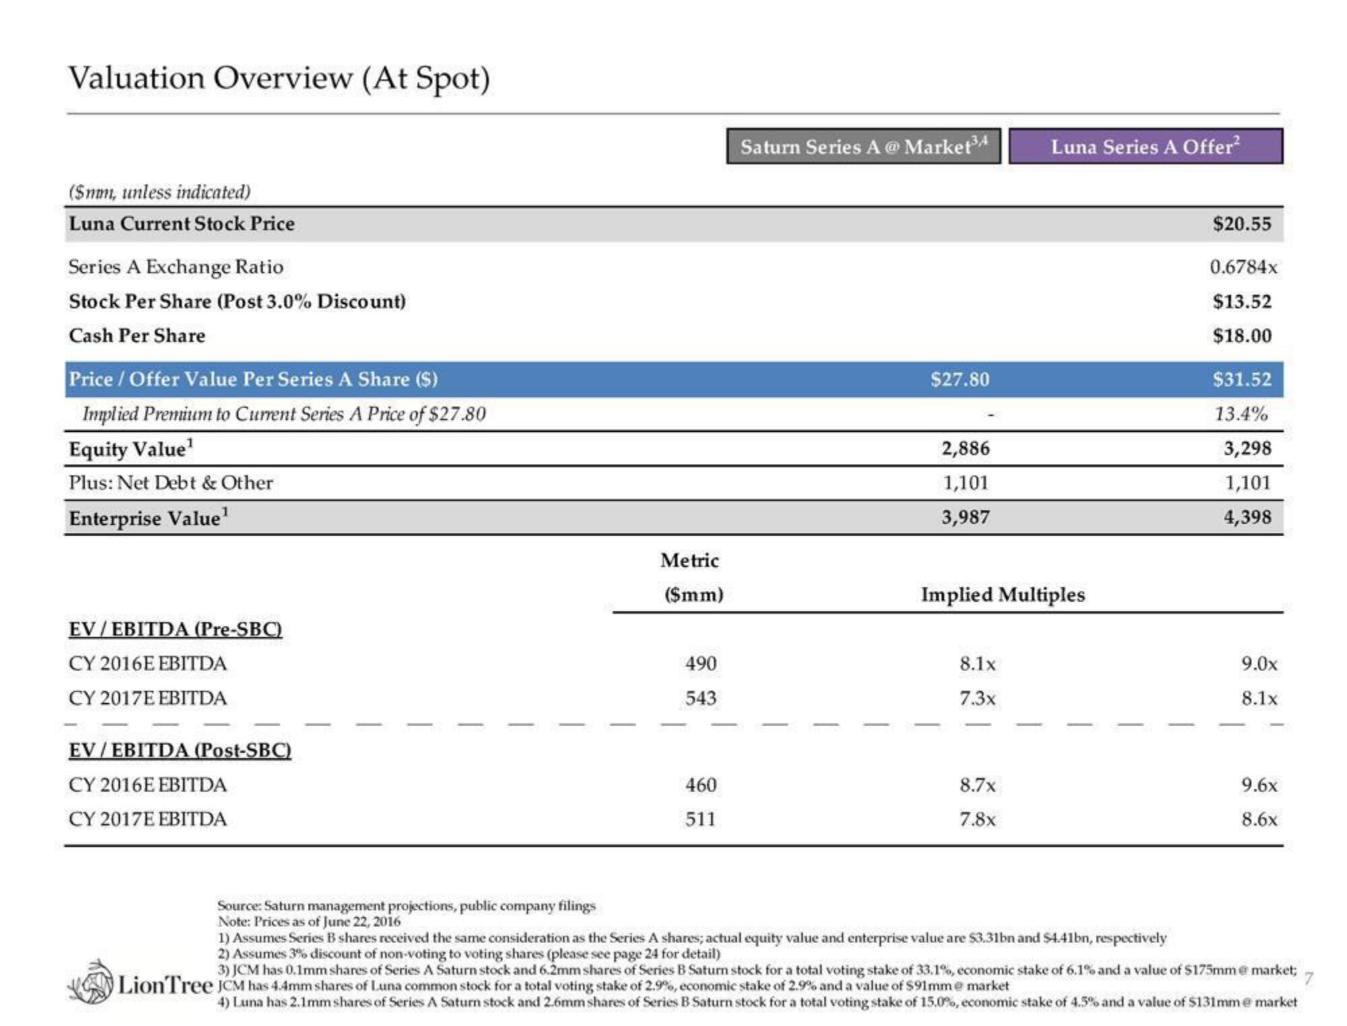Select the 4,398 enterprise value

[x=1247, y=517]
